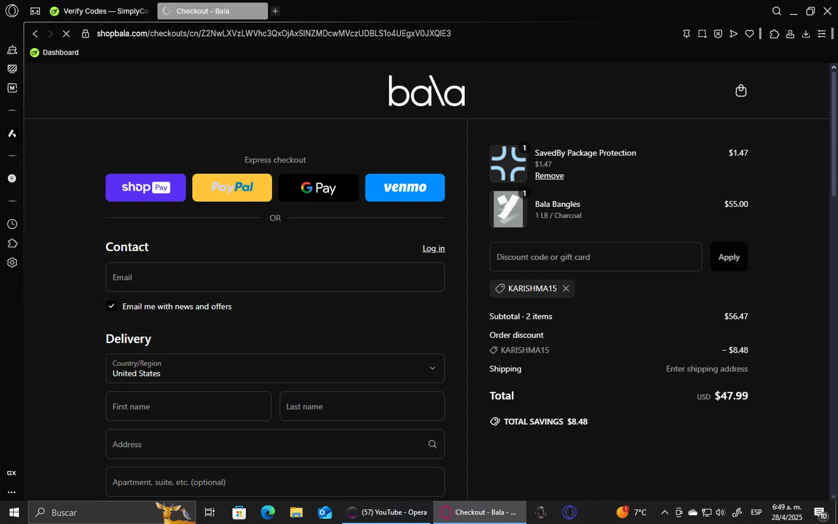Open Easy Setup sliders icon
Image resolution: width=838 pixels, height=524 pixels.
(821, 34)
